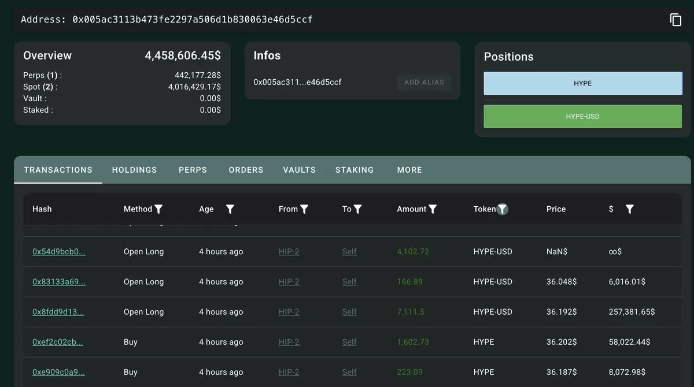This screenshot has height=387, width=694.
Task: Click the price 36.048$
Action: tap(562, 282)
